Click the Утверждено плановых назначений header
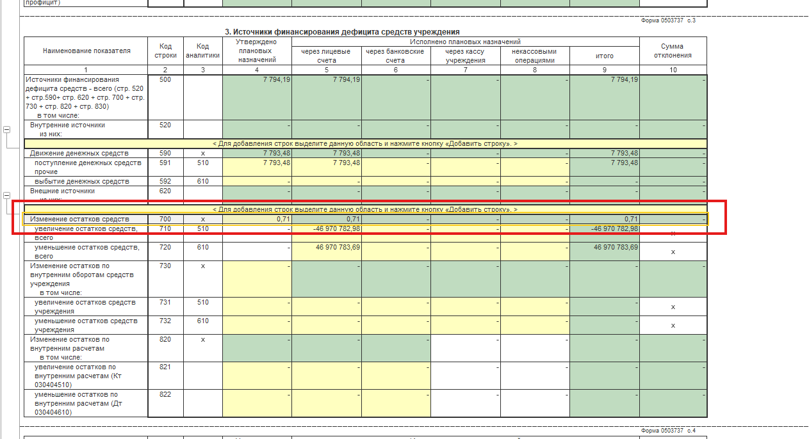The image size is (809, 439). point(257,51)
